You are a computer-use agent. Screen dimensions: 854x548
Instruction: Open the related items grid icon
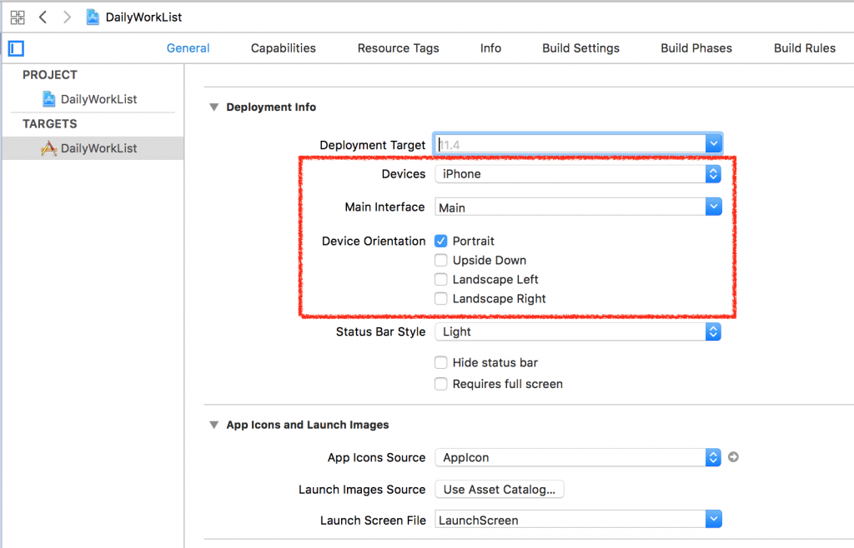click(x=18, y=17)
